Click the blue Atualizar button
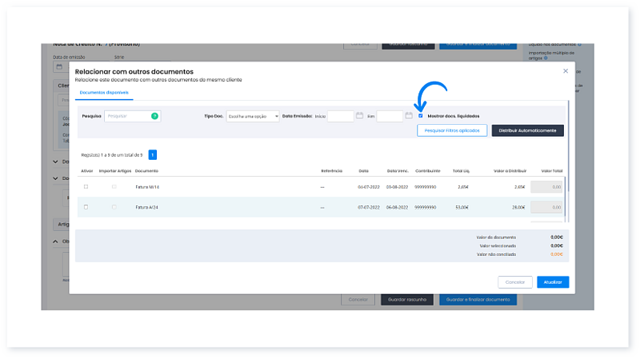Screen dimensions: 640x359 click(553, 281)
